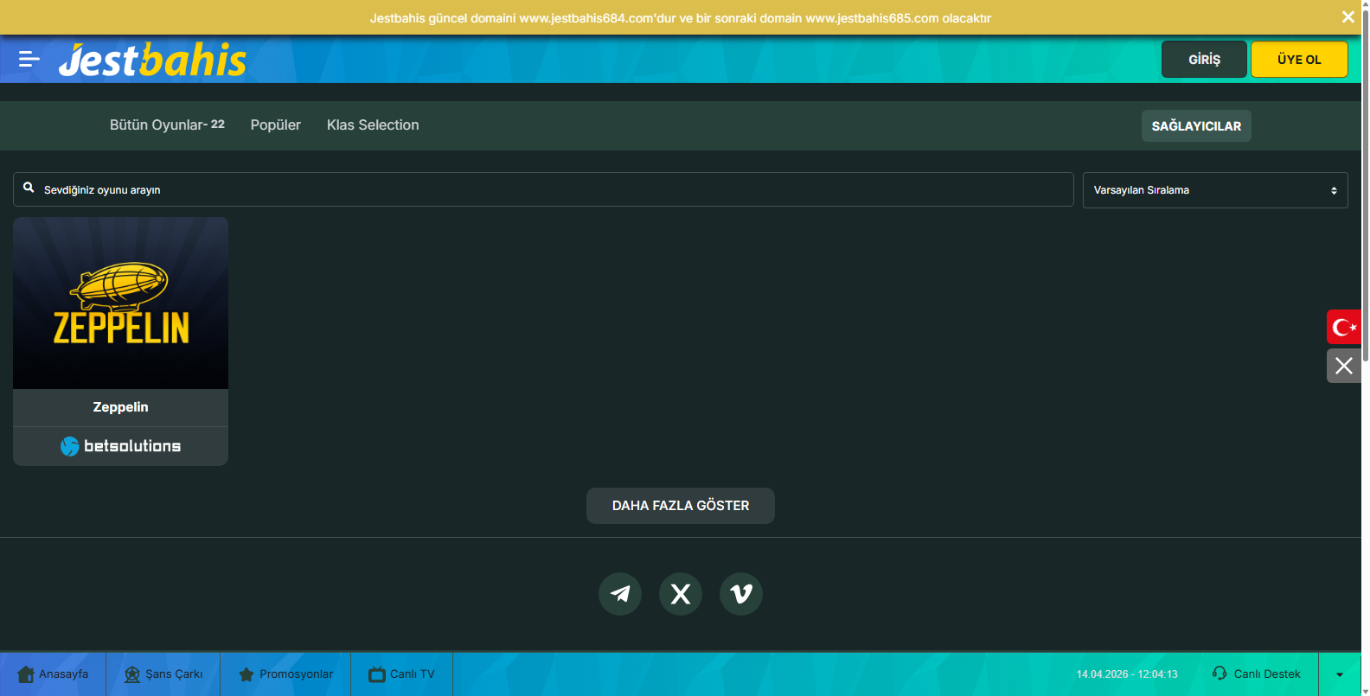The image size is (1370, 696).
Task: Click the search magnifier icon
Action: coord(29,188)
